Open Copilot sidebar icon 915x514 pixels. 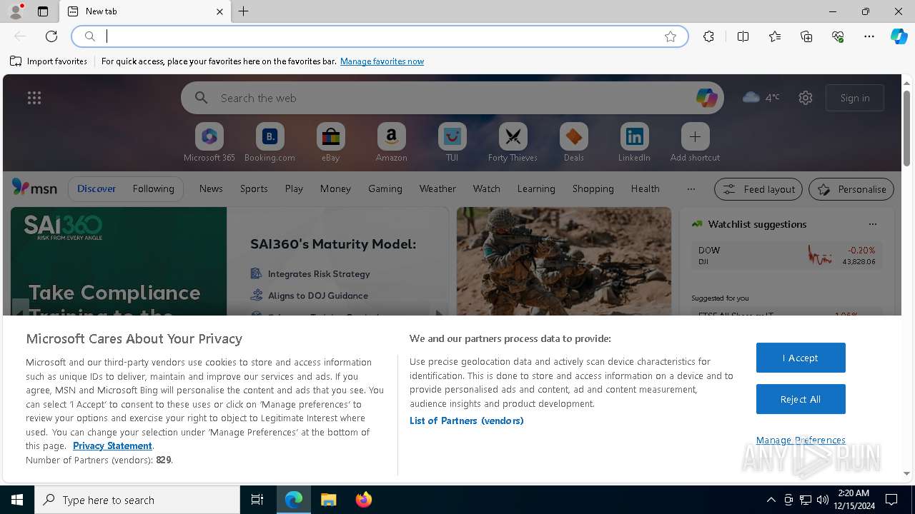click(x=899, y=36)
